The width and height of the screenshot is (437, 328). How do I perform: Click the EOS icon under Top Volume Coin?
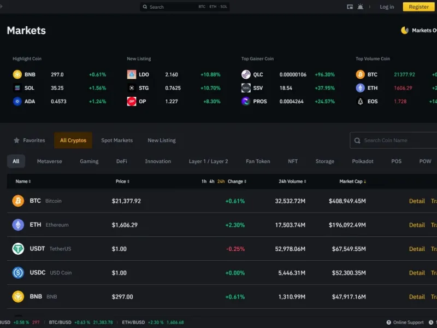point(361,101)
